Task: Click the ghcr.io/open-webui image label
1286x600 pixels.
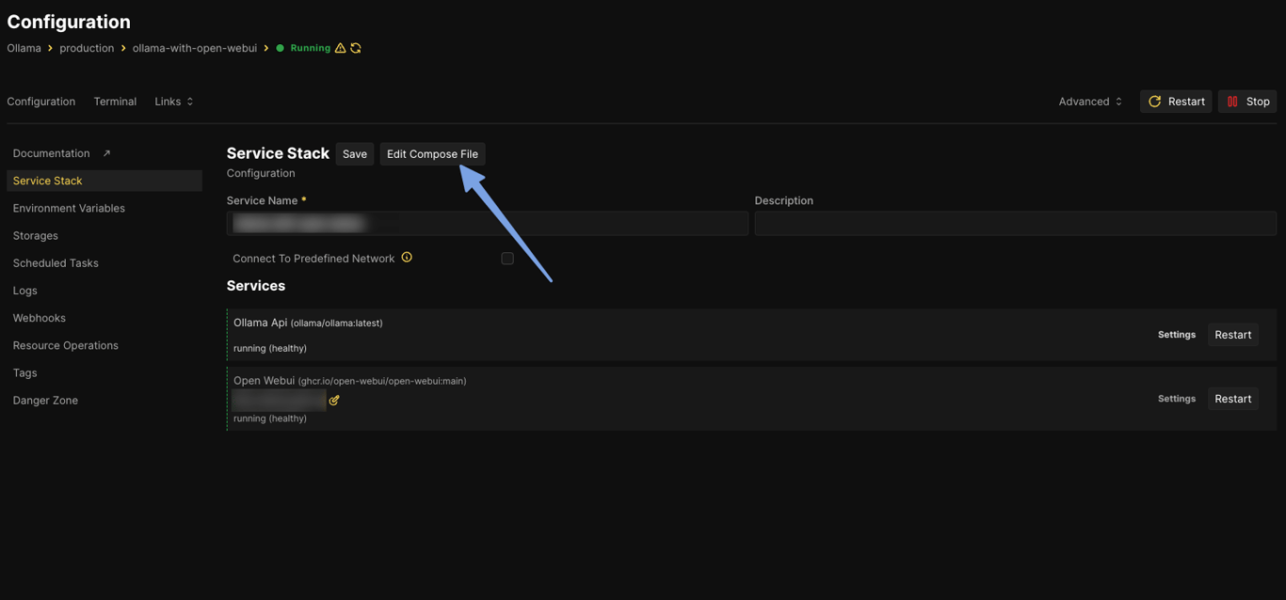Action: 382,381
